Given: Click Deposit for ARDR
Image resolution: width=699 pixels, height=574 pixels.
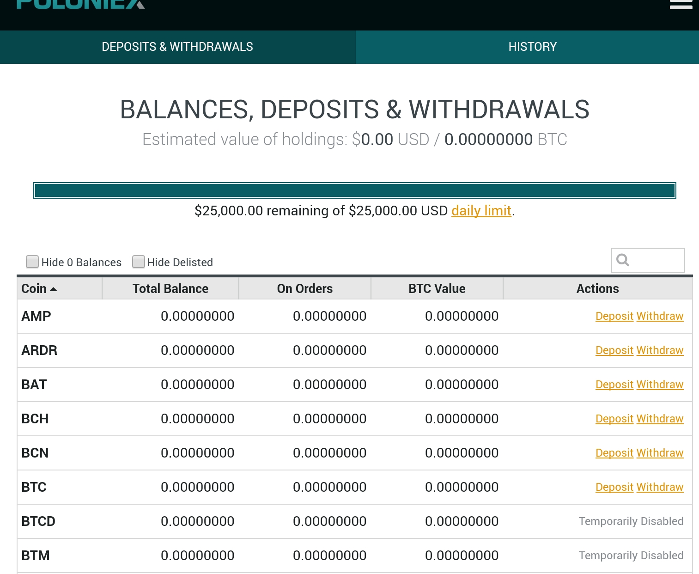Looking at the screenshot, I should pos(614,350).
